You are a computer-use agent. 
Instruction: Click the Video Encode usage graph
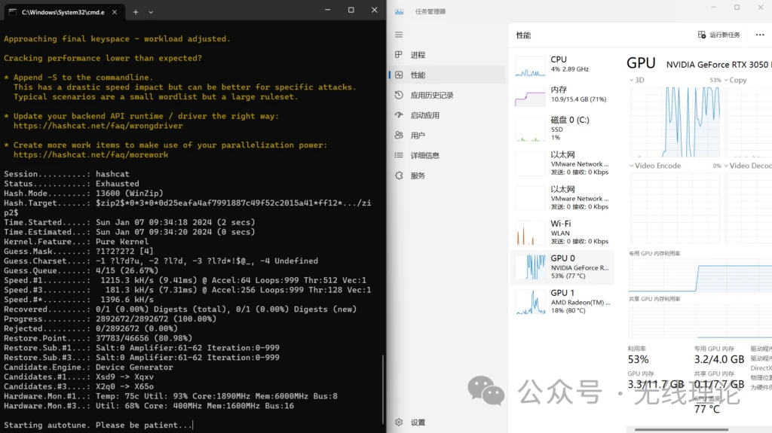click(x=675, y=207)
